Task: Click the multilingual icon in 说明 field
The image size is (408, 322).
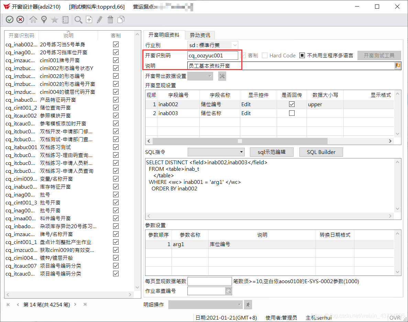Action: [x=398, y=66]
